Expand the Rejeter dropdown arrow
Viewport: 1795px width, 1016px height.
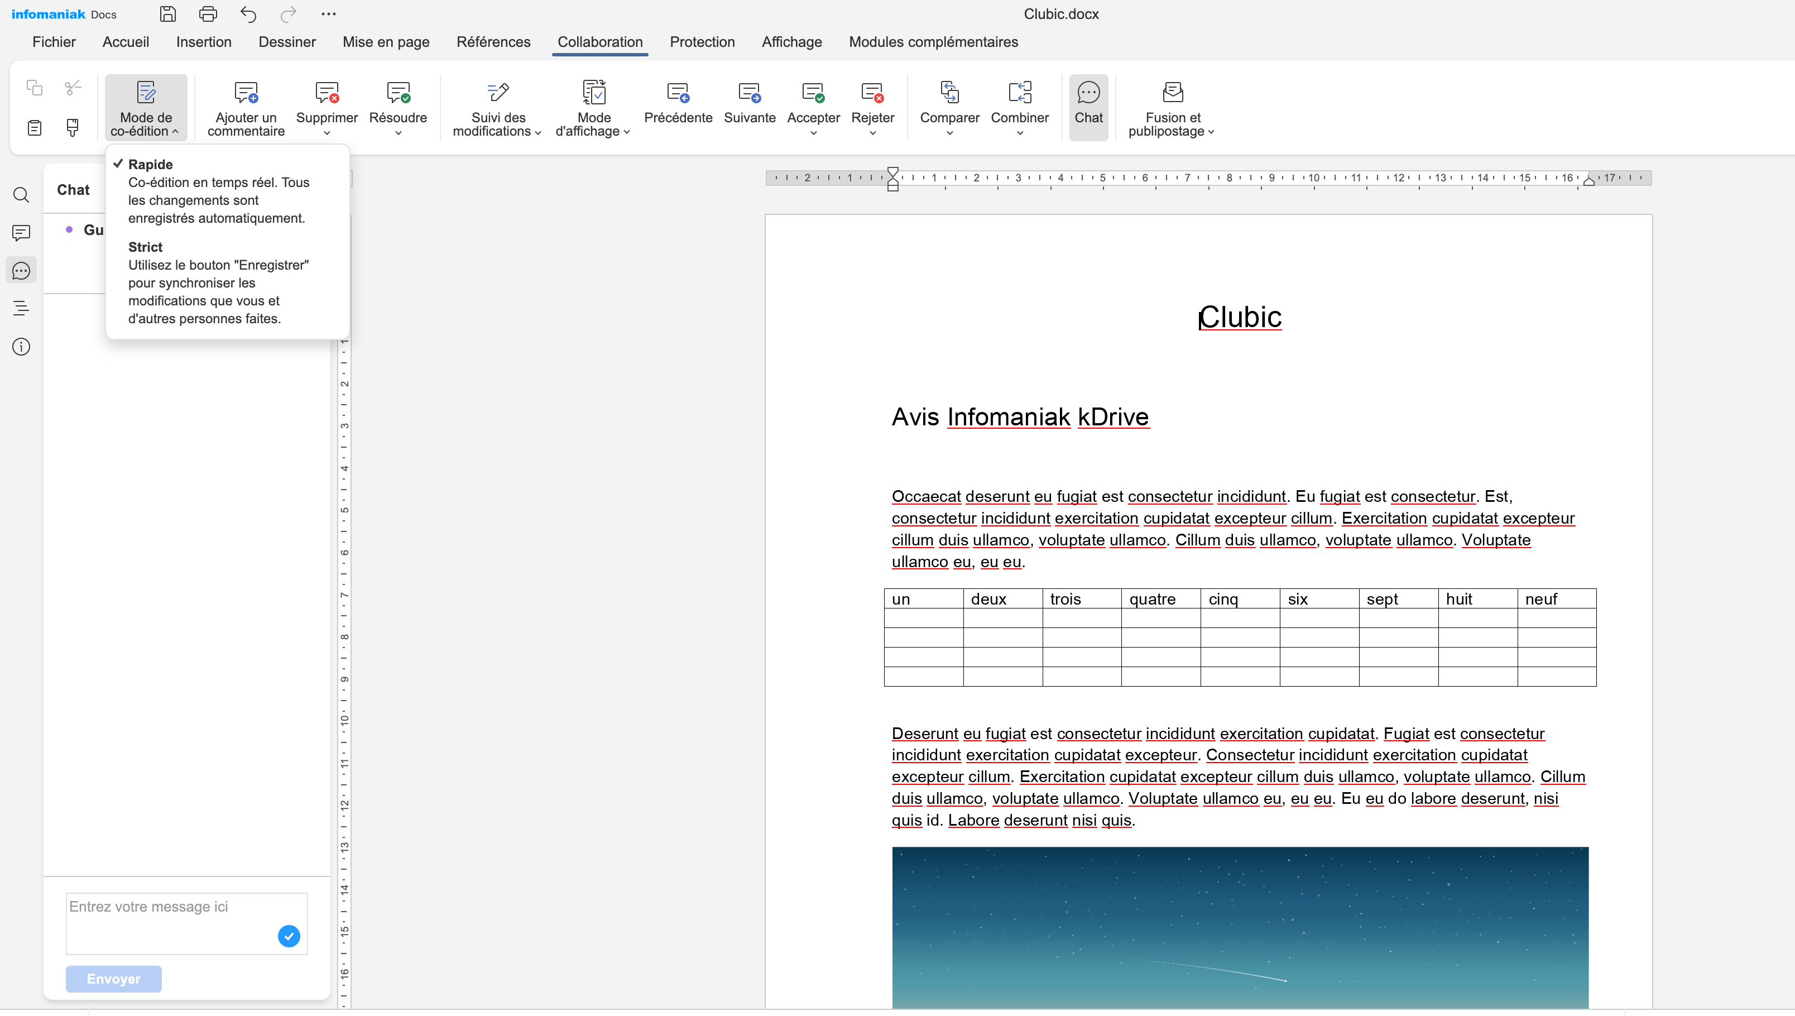point(873,133)
